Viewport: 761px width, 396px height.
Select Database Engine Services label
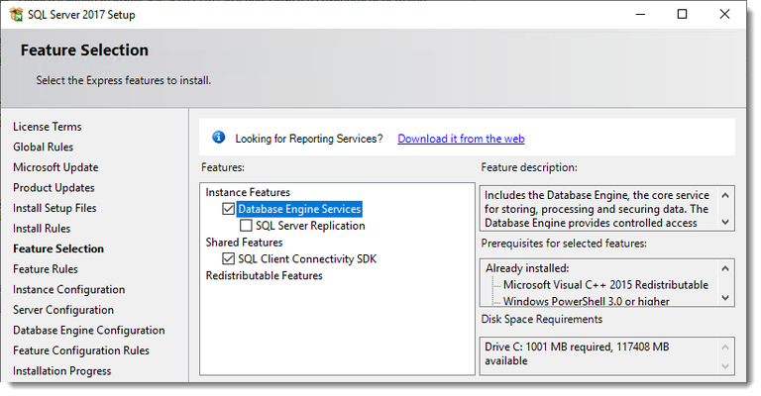[299, 209]
